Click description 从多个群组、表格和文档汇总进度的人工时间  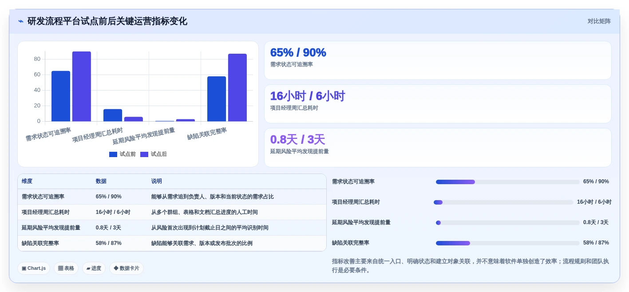point(205,212)
